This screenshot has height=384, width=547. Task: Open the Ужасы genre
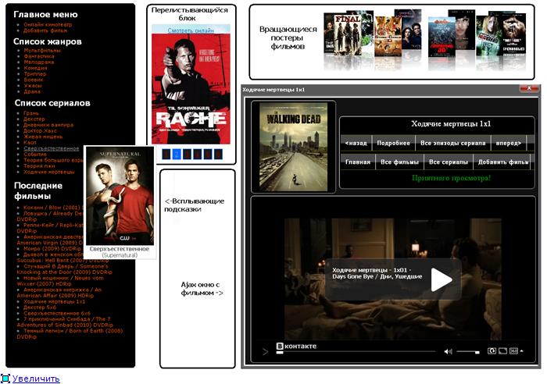click(x=33, y=86)
